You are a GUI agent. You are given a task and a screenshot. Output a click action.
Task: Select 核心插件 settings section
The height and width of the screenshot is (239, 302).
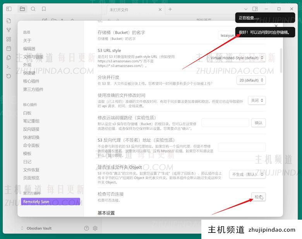coord(31,81)
